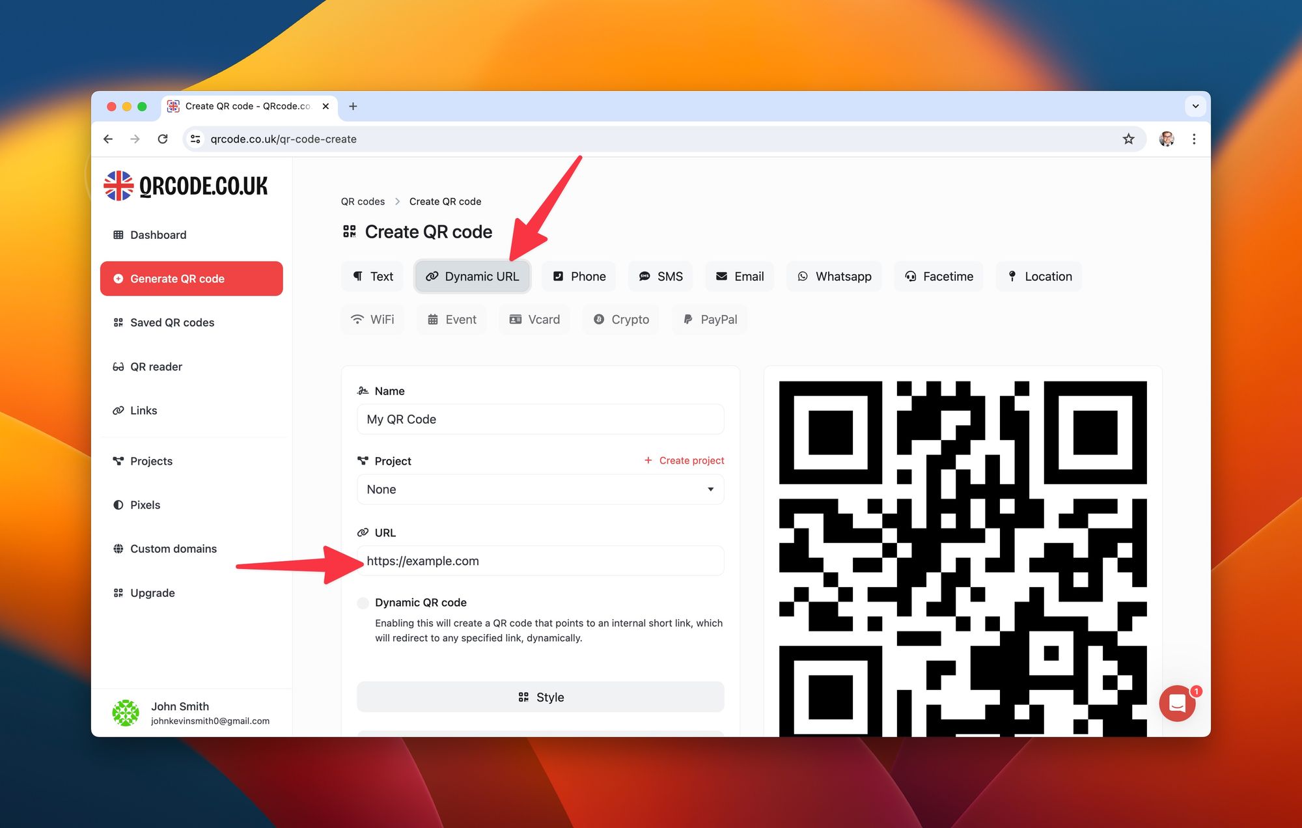Click the Dynamic URL tab icon

coord(433,276)
